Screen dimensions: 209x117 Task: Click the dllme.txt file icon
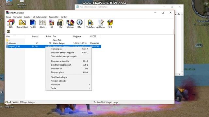click(7, 43)
